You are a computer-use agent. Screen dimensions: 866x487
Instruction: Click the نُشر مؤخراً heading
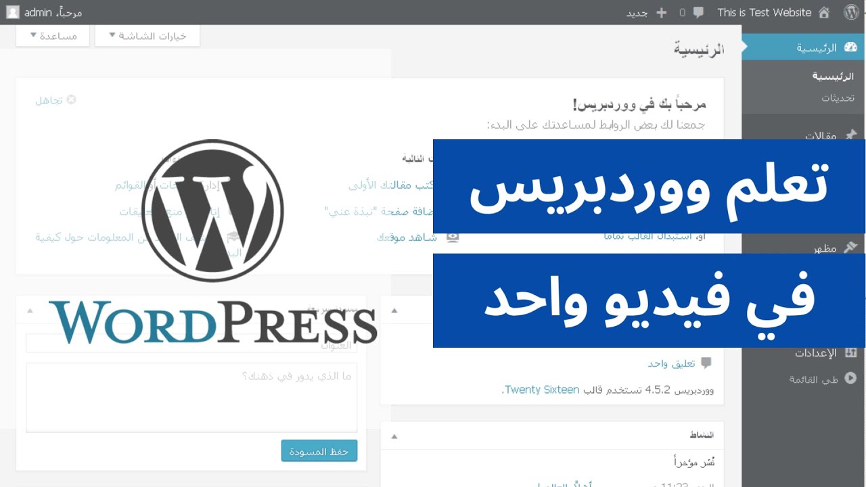pos(694,463)
